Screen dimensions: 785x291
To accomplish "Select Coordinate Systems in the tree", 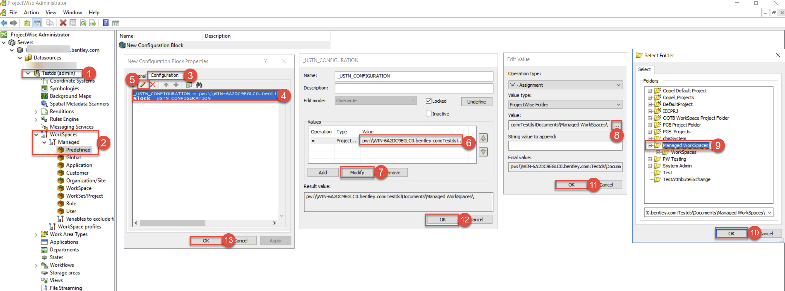I will tap(72, 81).
